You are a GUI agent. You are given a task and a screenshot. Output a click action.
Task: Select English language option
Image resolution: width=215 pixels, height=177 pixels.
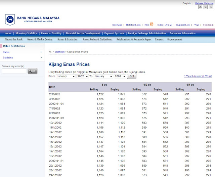(186, 3)
